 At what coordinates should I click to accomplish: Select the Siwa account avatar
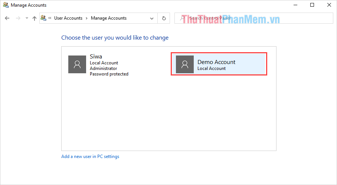click(x=77, y=64)
